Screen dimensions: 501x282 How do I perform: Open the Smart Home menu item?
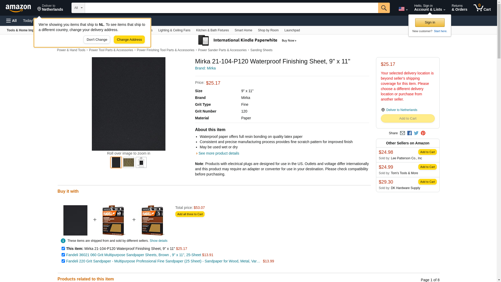[x=243, y=30]
